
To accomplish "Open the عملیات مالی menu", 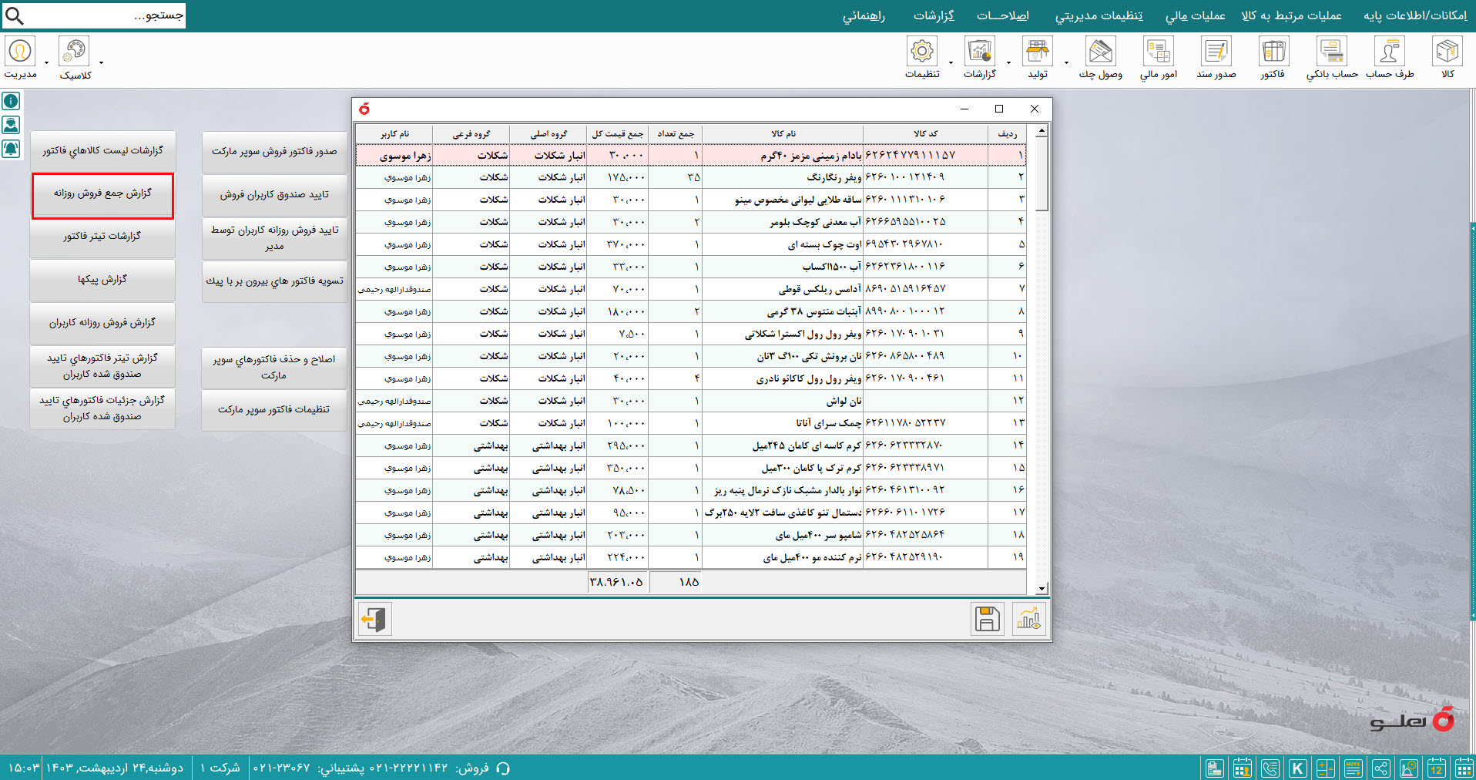I will pyautogui.click(x=1195, y=15).
